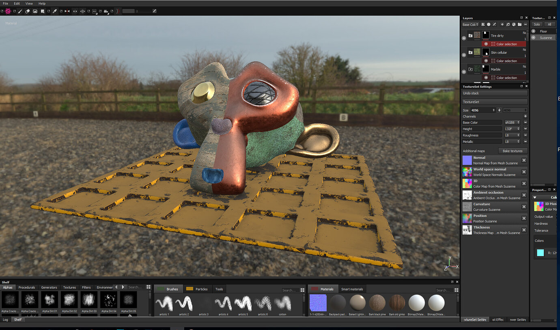This screenshot has height=330, width=560.
Task: Click the Undo stack button
Action: click(495, 93)
